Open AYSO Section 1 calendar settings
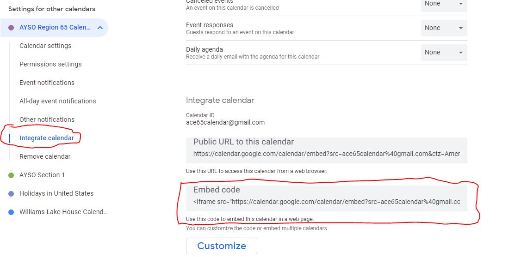521x257 pixels. [x=42, y=175]
